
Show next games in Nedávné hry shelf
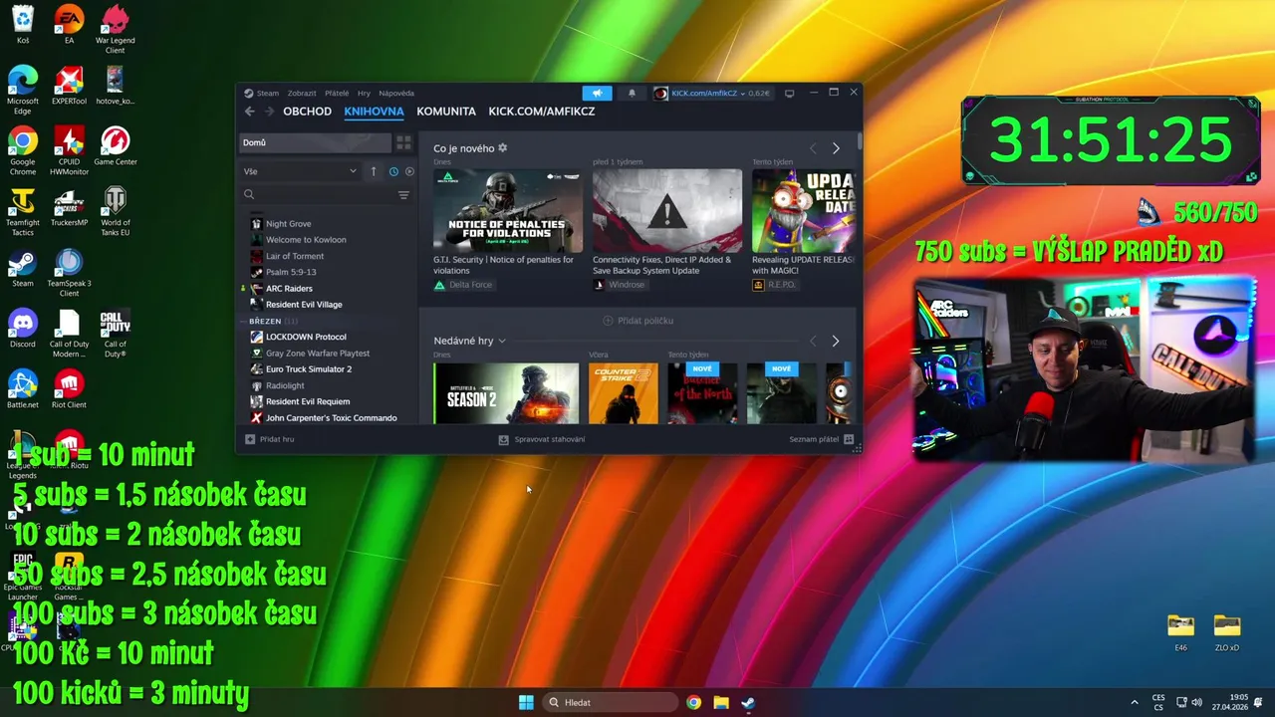click(836, 341)
